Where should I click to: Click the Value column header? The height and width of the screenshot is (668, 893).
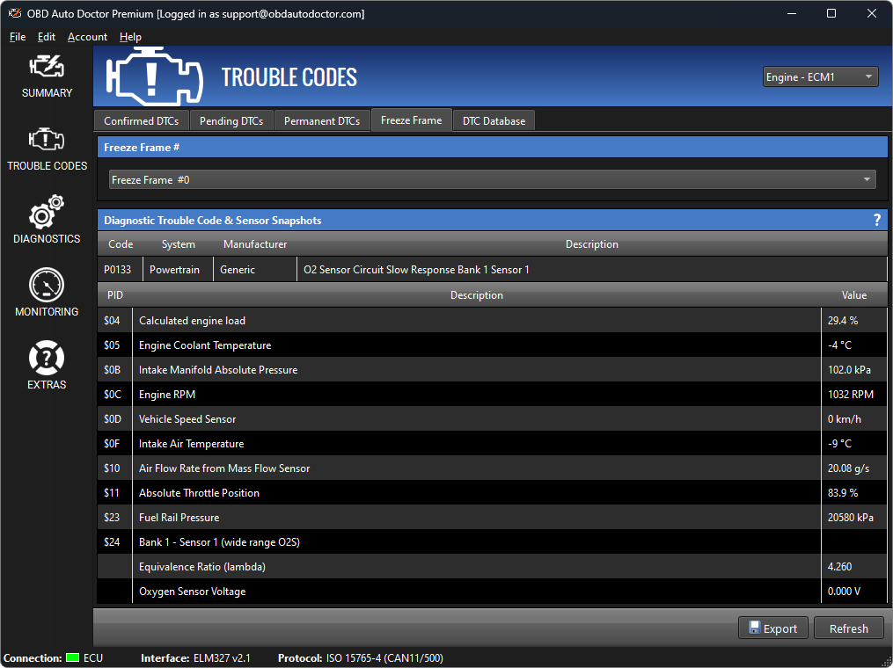pyautogui.click(x=853, y=295)
